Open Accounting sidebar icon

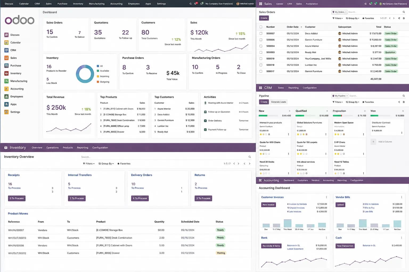(x=6, y=89)
